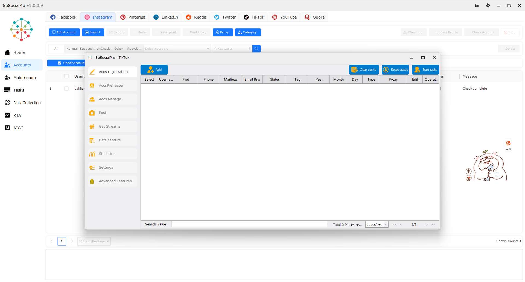The image size is (525, 282).
Task: Open Post section in TikTok dialog
Action: click(x=113, y=113)
